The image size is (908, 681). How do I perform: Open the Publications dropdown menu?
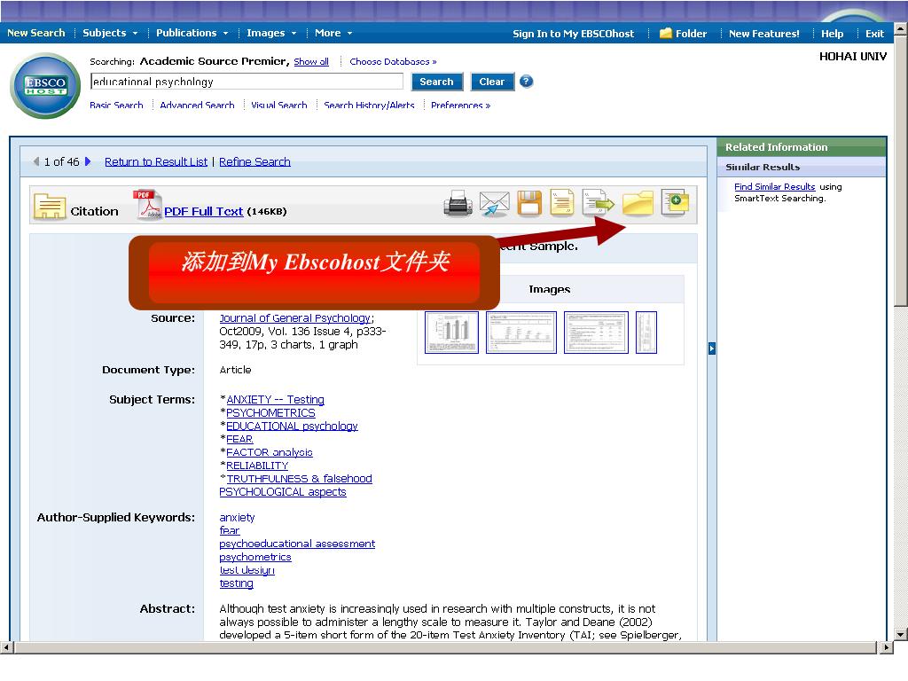point(192,33)
